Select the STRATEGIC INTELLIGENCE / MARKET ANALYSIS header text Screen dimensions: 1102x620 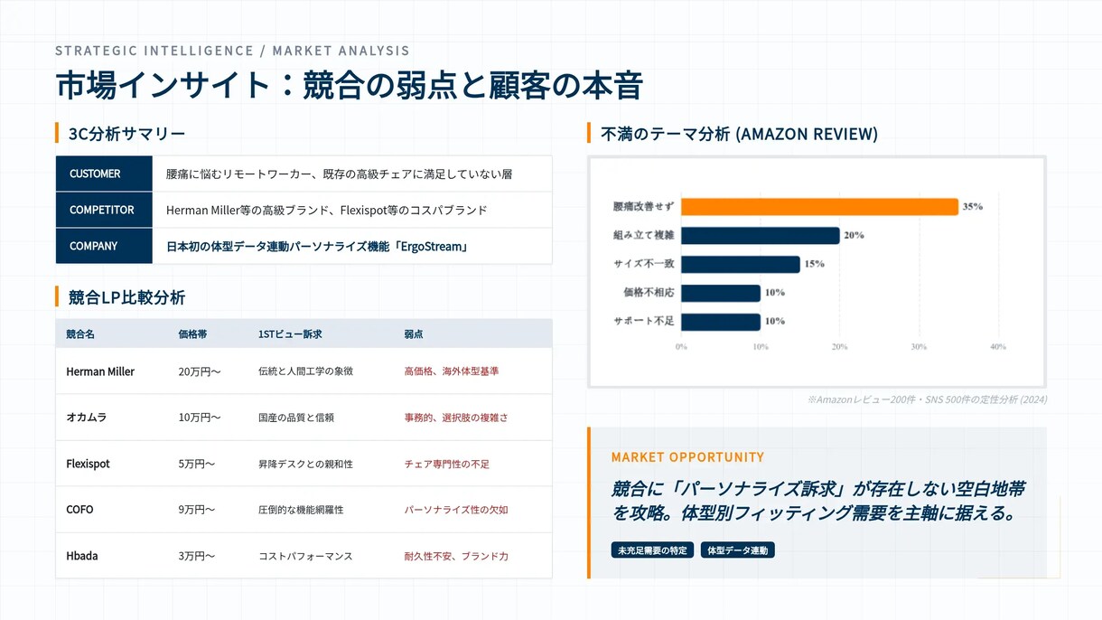tap(232, 51)
